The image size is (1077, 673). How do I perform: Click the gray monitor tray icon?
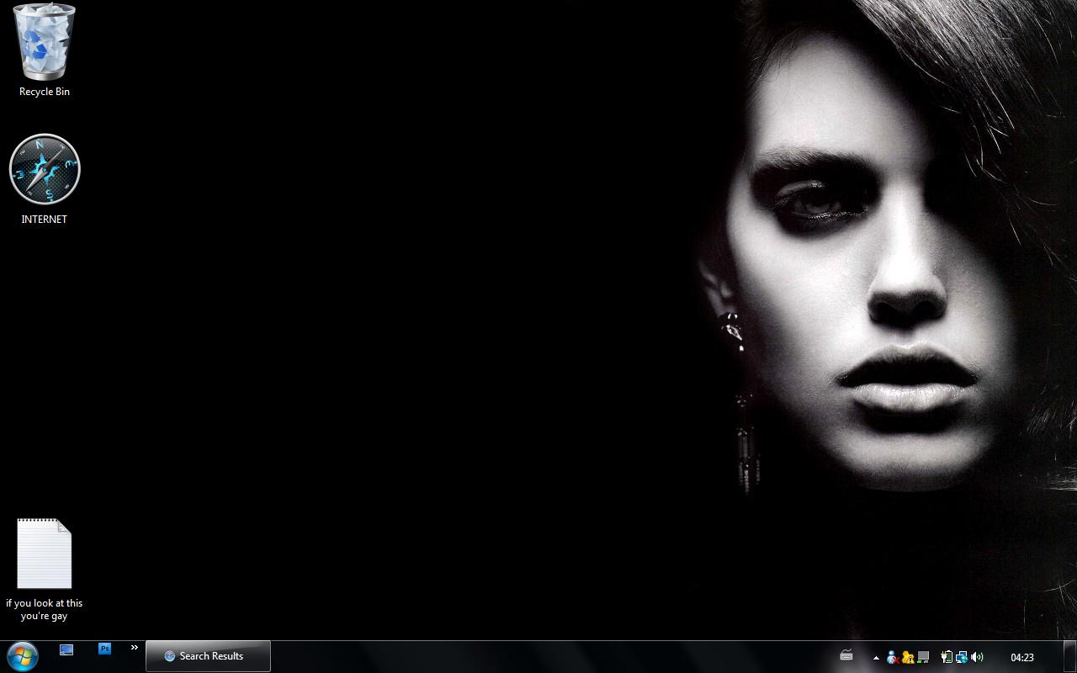pos(923,657)
